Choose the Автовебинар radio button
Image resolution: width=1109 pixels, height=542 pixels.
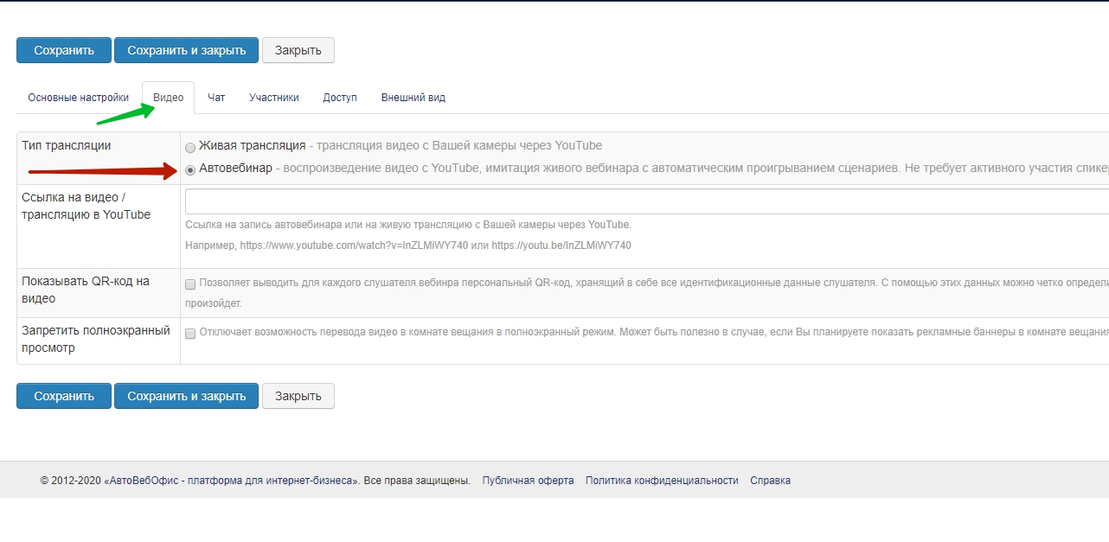190,169
